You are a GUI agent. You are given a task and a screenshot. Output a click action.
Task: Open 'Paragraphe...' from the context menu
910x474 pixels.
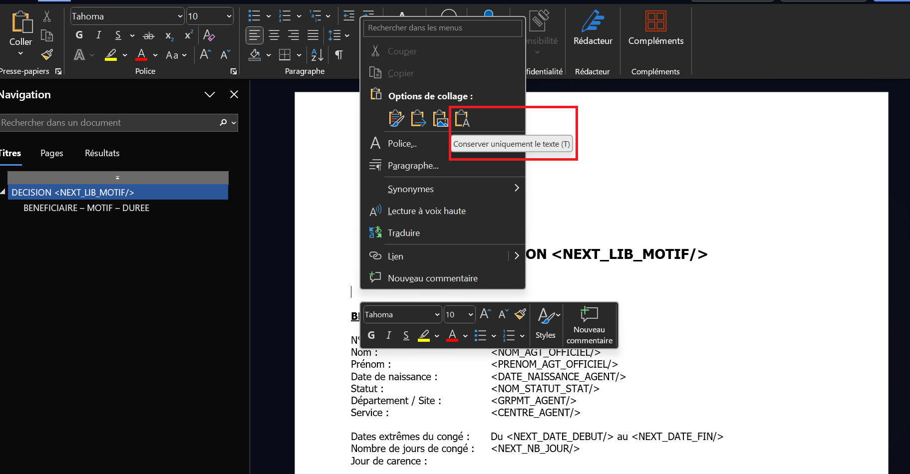pyautogui.click(x=413, y=166)
